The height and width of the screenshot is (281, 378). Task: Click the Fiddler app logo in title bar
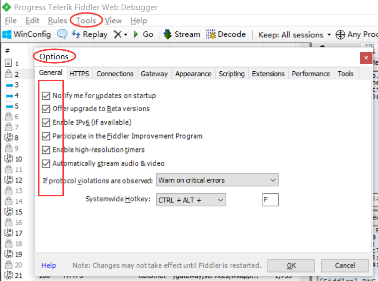[6, 7]
